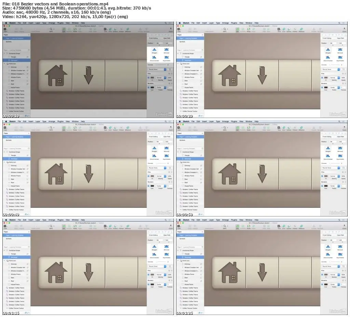350x317 pixels.
Task: Open Plugins menu in 00:00:59 frame
Action: 234,121
